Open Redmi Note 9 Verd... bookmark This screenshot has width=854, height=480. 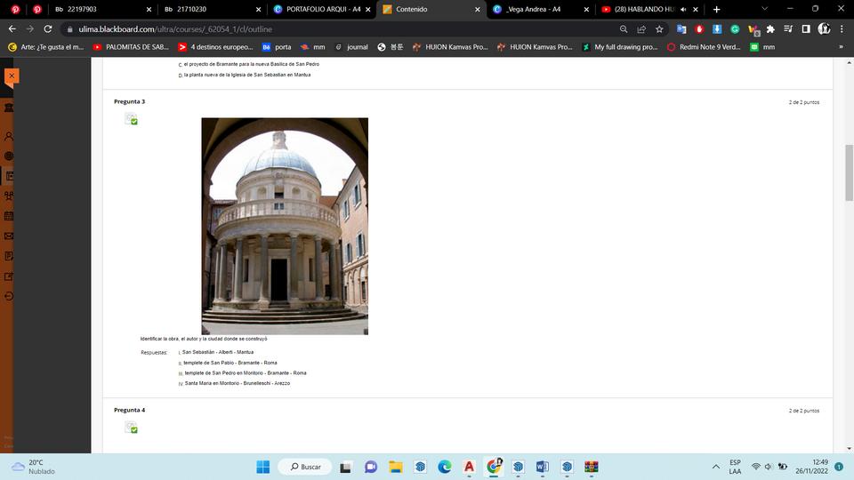[x=704, y=47]
